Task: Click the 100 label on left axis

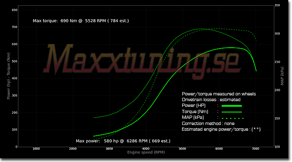Action: [14, 130]
